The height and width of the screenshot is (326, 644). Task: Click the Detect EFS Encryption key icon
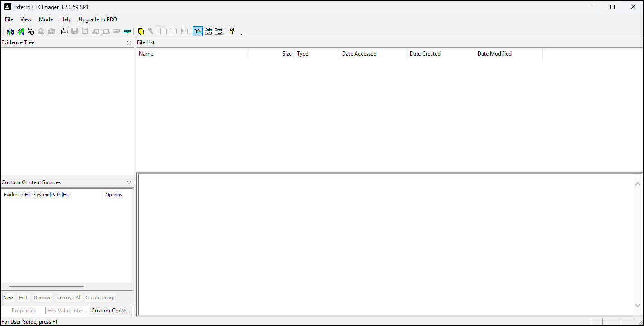151,31
